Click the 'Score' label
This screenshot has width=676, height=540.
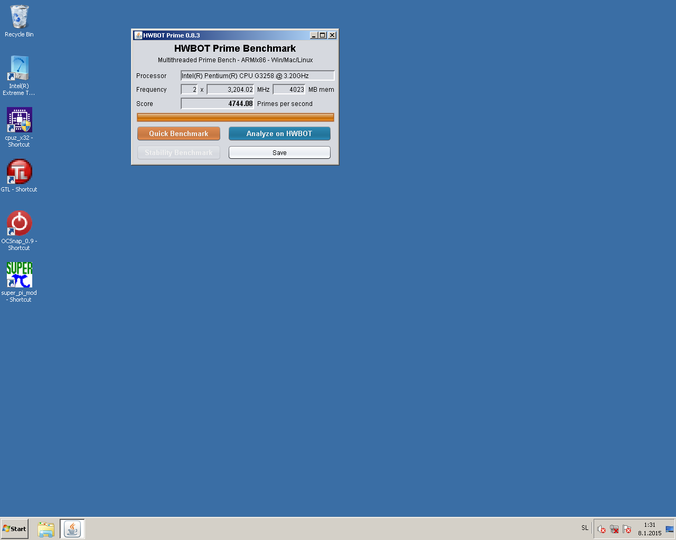click(x=145, y=104)
